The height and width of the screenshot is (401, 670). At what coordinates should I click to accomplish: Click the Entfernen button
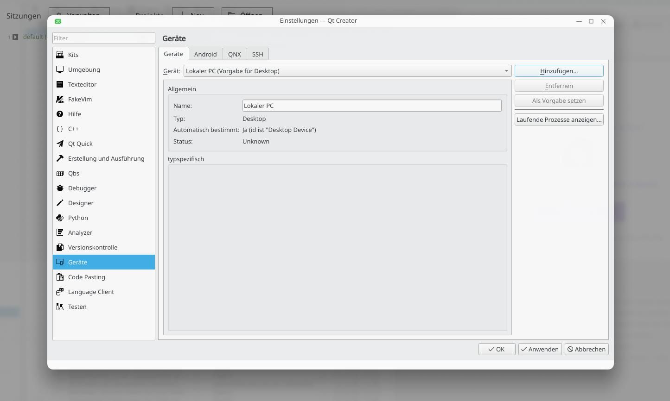tap(559, 86)
